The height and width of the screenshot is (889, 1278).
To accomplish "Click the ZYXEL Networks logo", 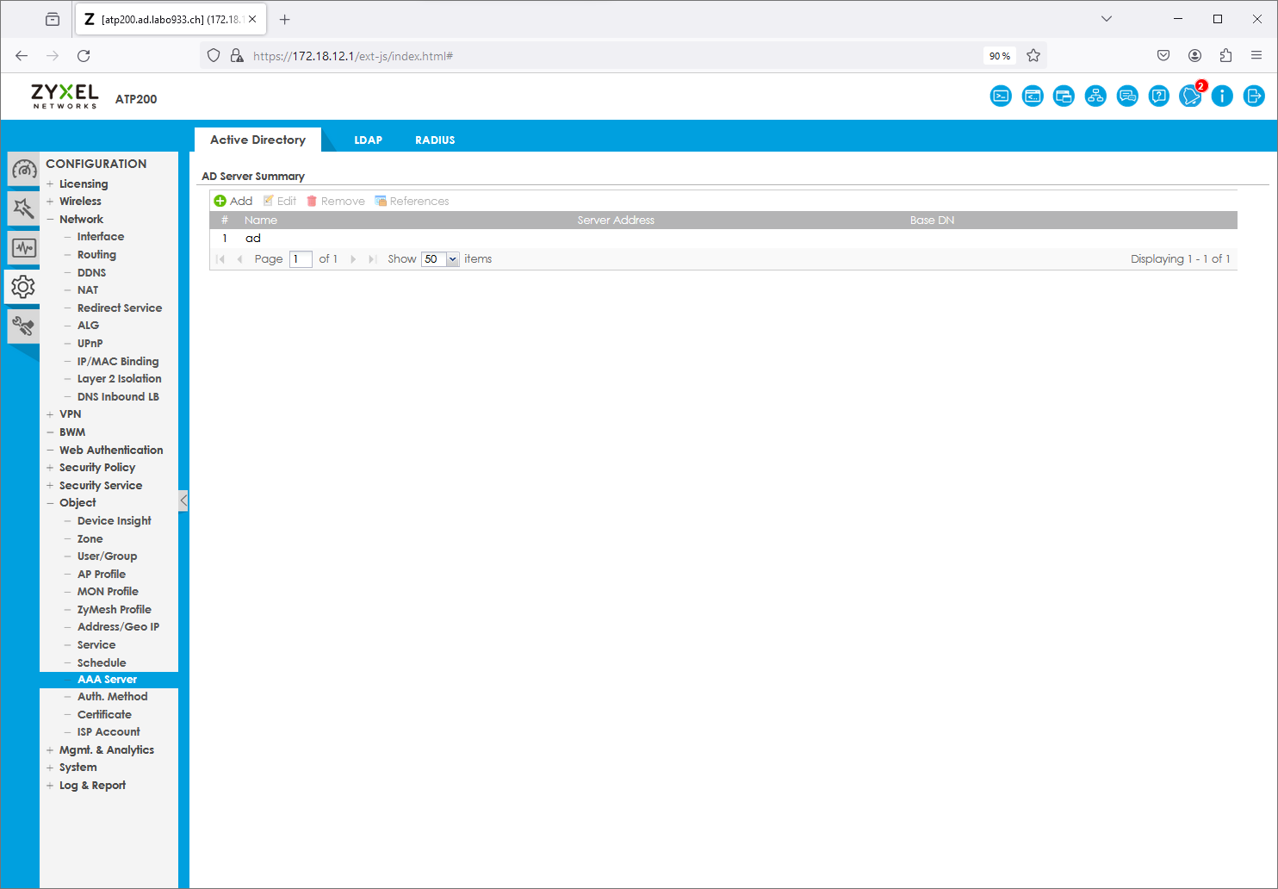I will [x=65, y=96].
